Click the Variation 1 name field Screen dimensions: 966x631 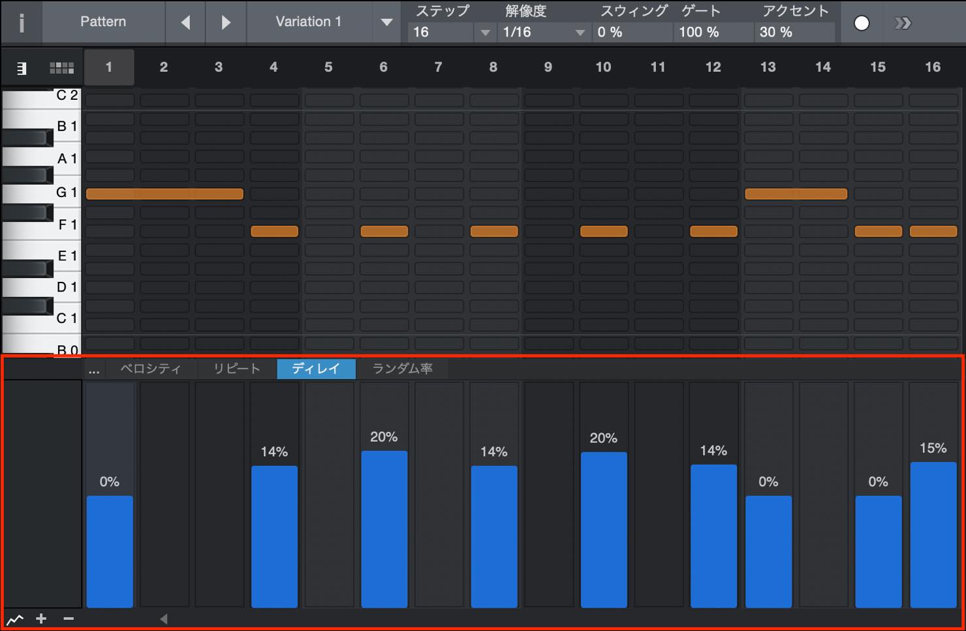309,22
